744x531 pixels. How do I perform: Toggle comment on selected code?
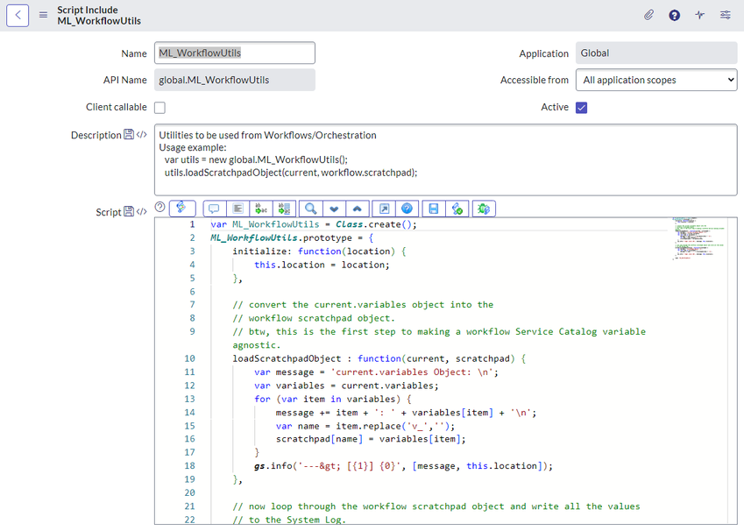pyautogui.click(x=214, y=209)
